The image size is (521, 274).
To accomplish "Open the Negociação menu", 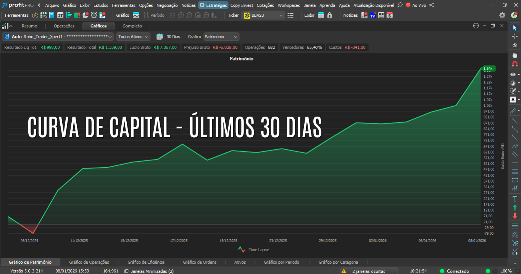I will click(x=168, y=5).
